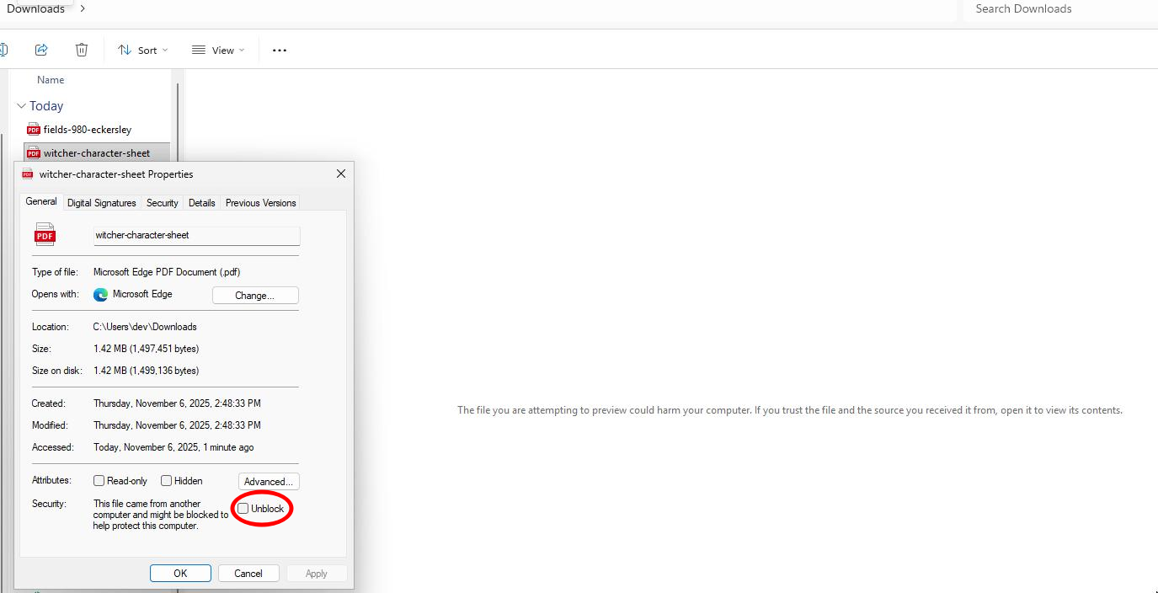Open the View dropdown
The image size is (1158, 593).
[218, 51]
